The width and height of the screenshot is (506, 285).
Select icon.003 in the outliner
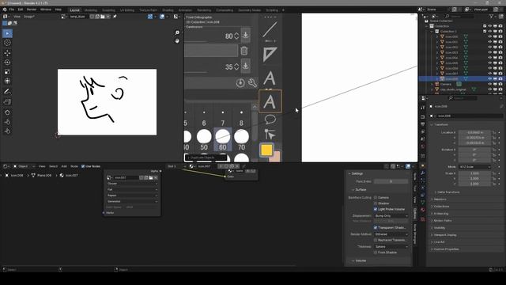click(x=451, y=52)
